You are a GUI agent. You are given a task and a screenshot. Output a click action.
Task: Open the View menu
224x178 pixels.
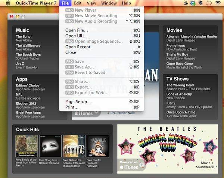click(91, 3)
